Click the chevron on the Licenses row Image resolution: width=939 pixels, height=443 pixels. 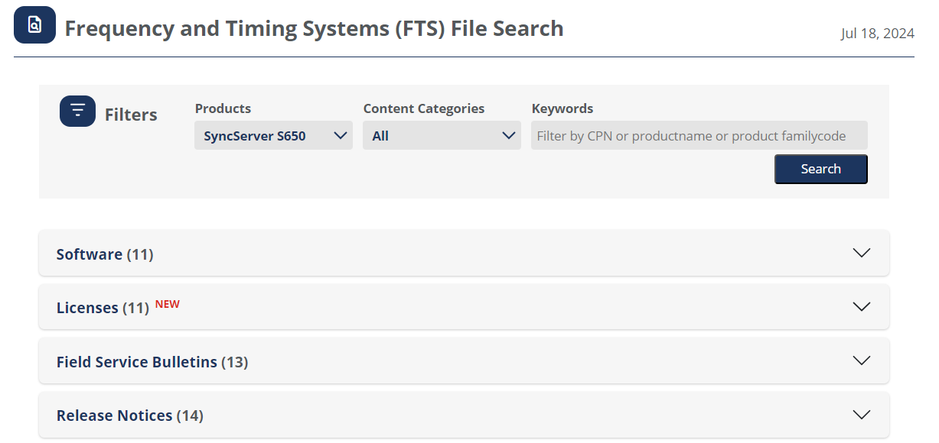(861, 306)
